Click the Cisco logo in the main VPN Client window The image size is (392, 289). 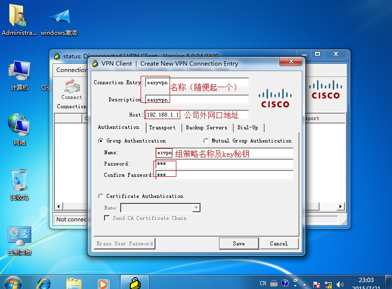(x=325, y=90)
